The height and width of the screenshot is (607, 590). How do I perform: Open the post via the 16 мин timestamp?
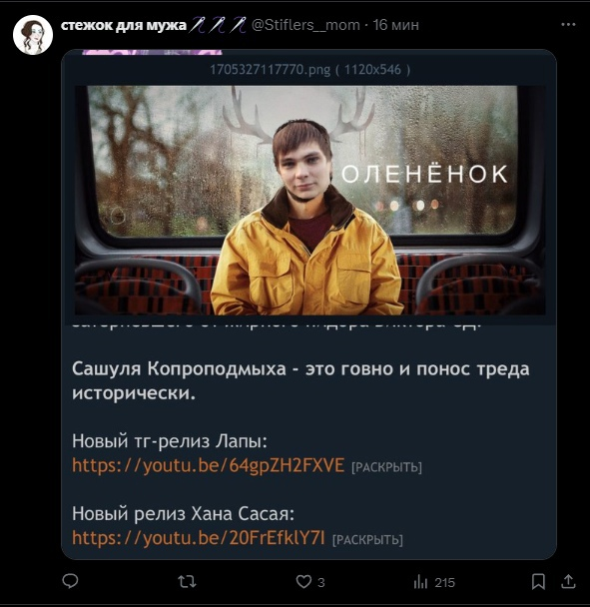pyautogui.click(x=395, y=25)
